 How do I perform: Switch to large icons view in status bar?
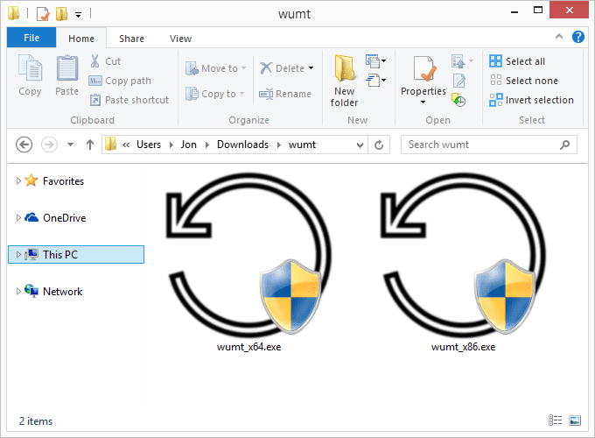coord(575,421)
